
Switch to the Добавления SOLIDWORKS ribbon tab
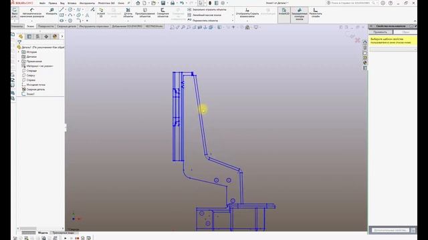[127, 26]
